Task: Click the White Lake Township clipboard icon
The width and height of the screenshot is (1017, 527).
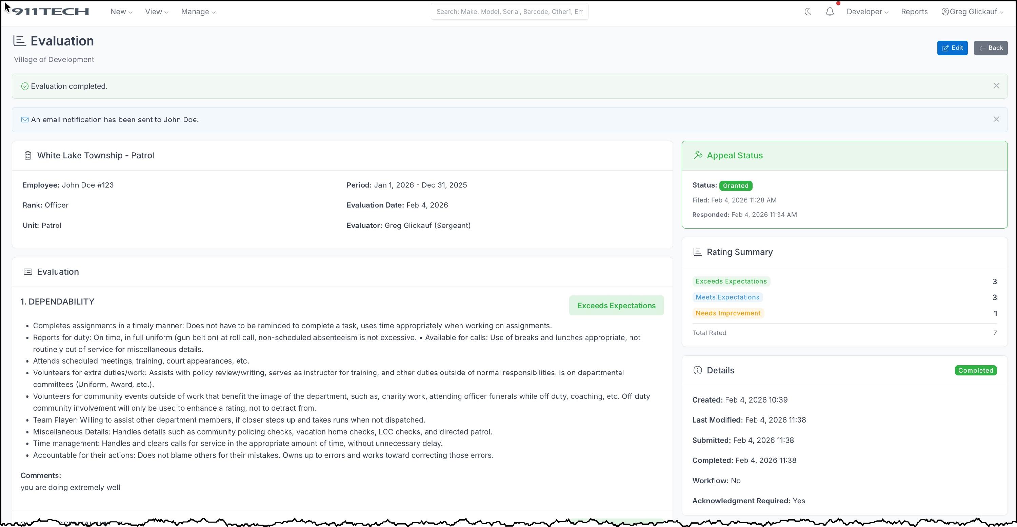Action: pos(28,156)
